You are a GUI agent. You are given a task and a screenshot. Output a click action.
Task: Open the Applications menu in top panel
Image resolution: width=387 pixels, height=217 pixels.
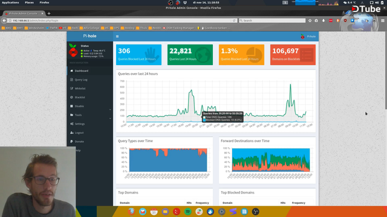[x=10, y=2]
